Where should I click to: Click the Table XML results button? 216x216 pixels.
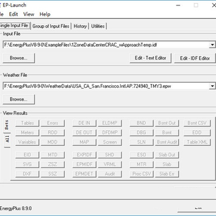point(197,142)
